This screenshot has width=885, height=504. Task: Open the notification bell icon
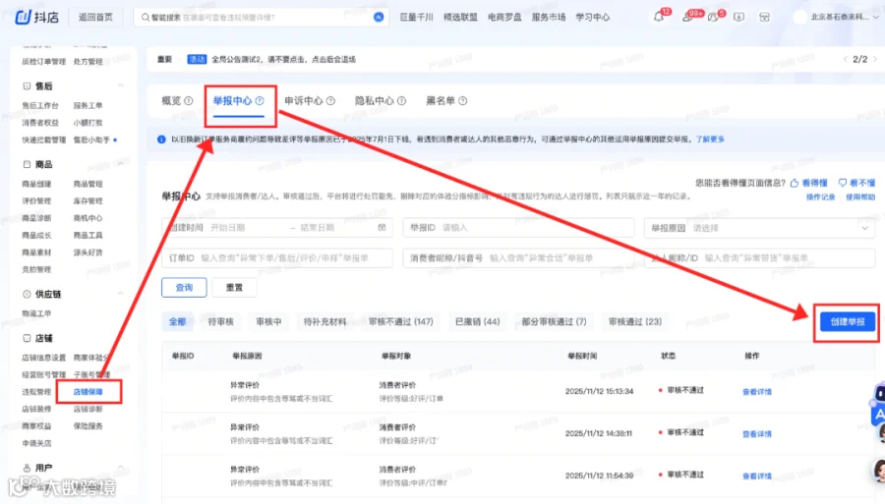click(658, 18)
